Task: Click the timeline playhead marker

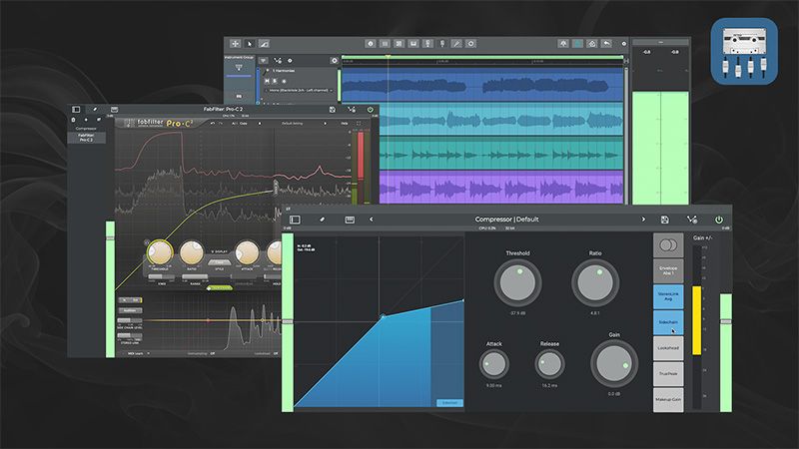Action: coord(389,57)
